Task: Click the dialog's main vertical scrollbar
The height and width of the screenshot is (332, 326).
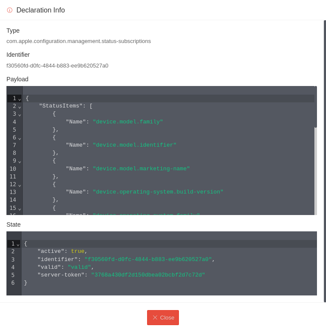Action: point(325,161)
